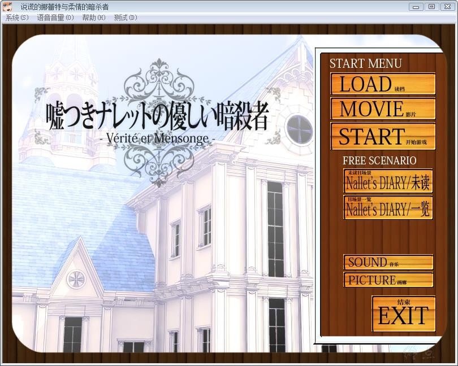458x366 pixels.
Task: Minimize the game window
Action: click(417, 6)
